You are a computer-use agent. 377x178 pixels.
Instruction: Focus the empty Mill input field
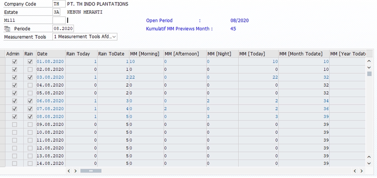59,20
